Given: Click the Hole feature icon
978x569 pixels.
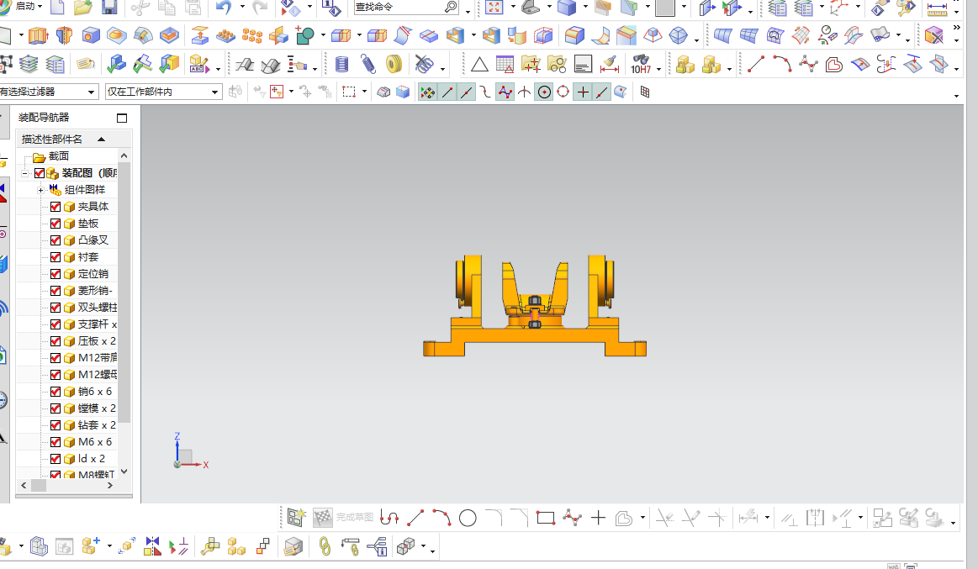Looking at the screenshot, I should click(x=91, y=35).
